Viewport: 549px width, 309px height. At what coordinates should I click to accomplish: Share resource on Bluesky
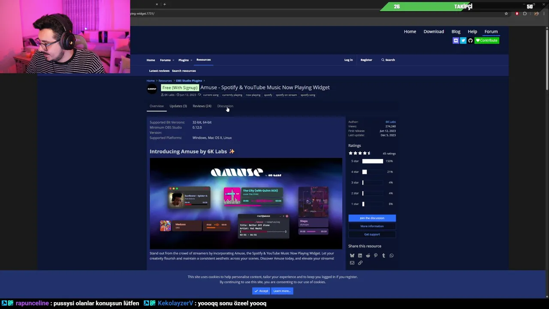352,255
